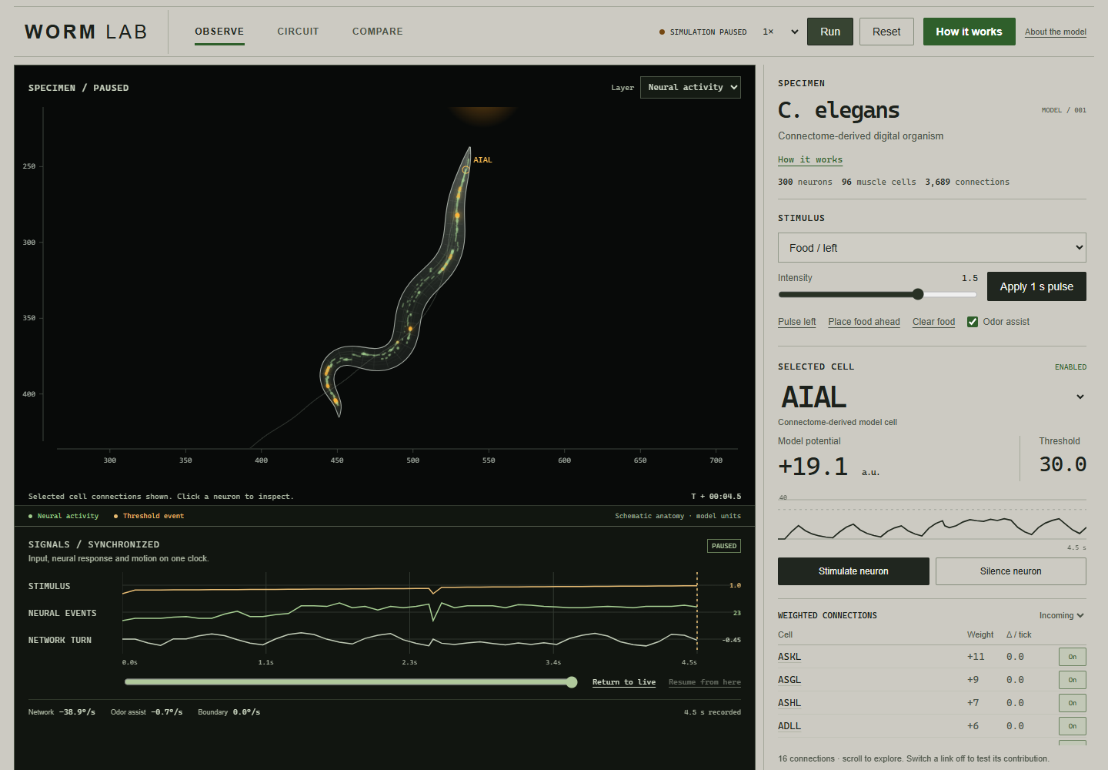Click the PAUSED badge in Signals panel
The width and height of the screenshot is (1108, 770).
pos(724,546)
